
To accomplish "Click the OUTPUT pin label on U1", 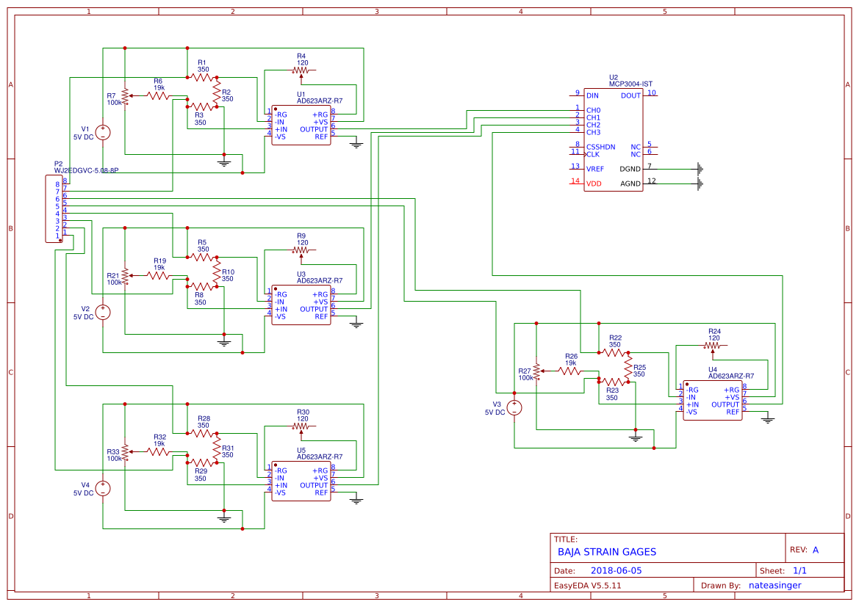I will pyautogui.click(x=313, y=130).
